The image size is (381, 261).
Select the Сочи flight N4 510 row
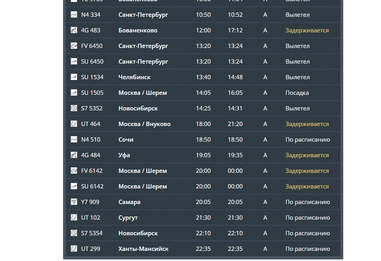click(x=203, y=139)
